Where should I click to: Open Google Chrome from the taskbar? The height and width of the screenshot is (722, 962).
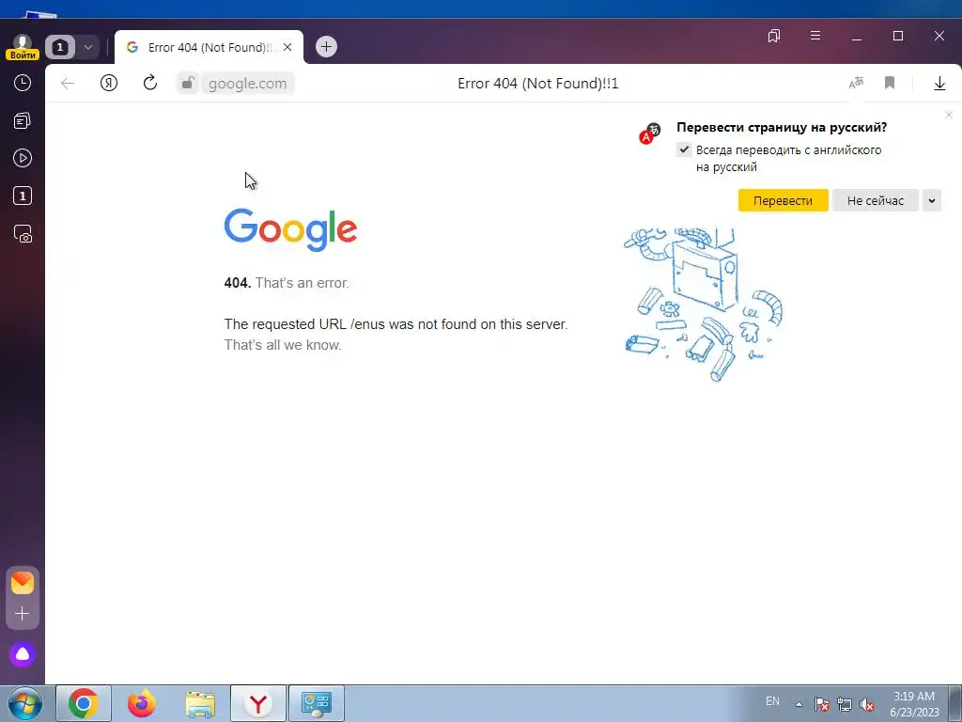(84, 703)
